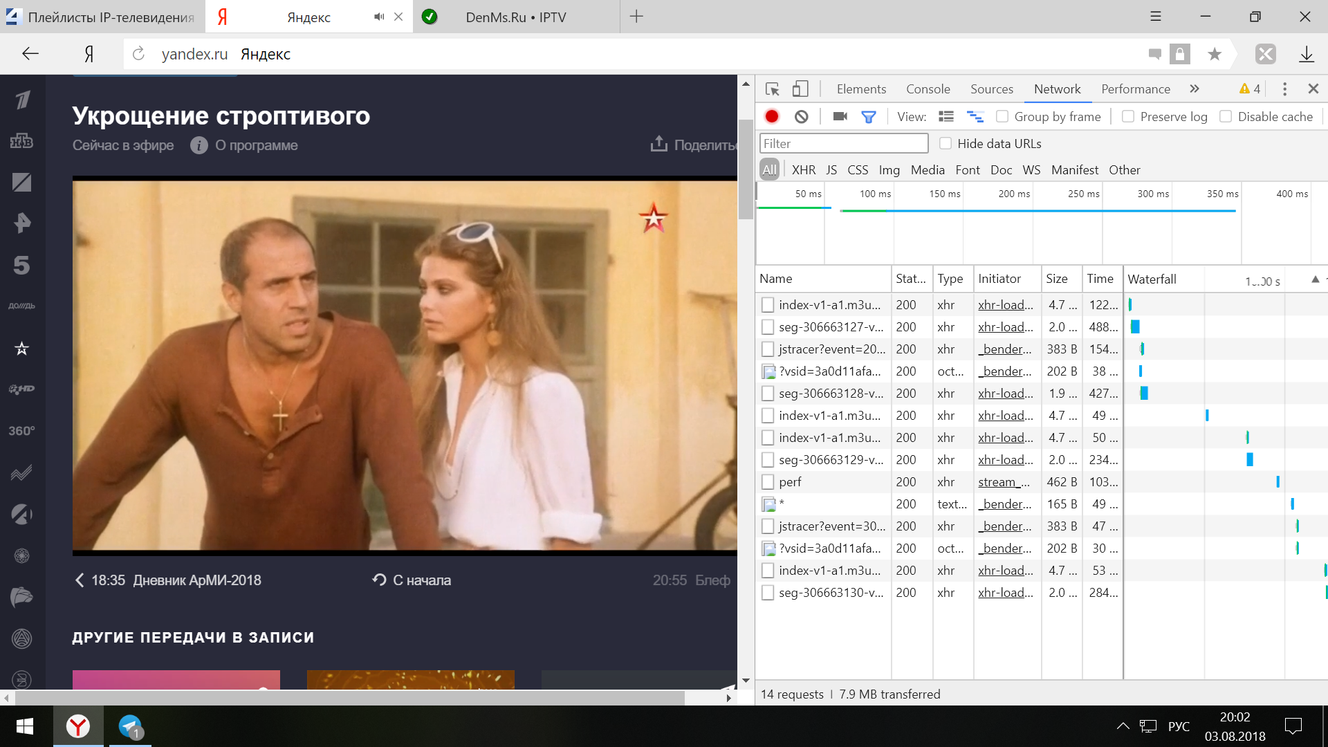The height and width of the screenshot is (747, 1328).
Task: Click the network Filter text field
Action: [x=843, y=143]
